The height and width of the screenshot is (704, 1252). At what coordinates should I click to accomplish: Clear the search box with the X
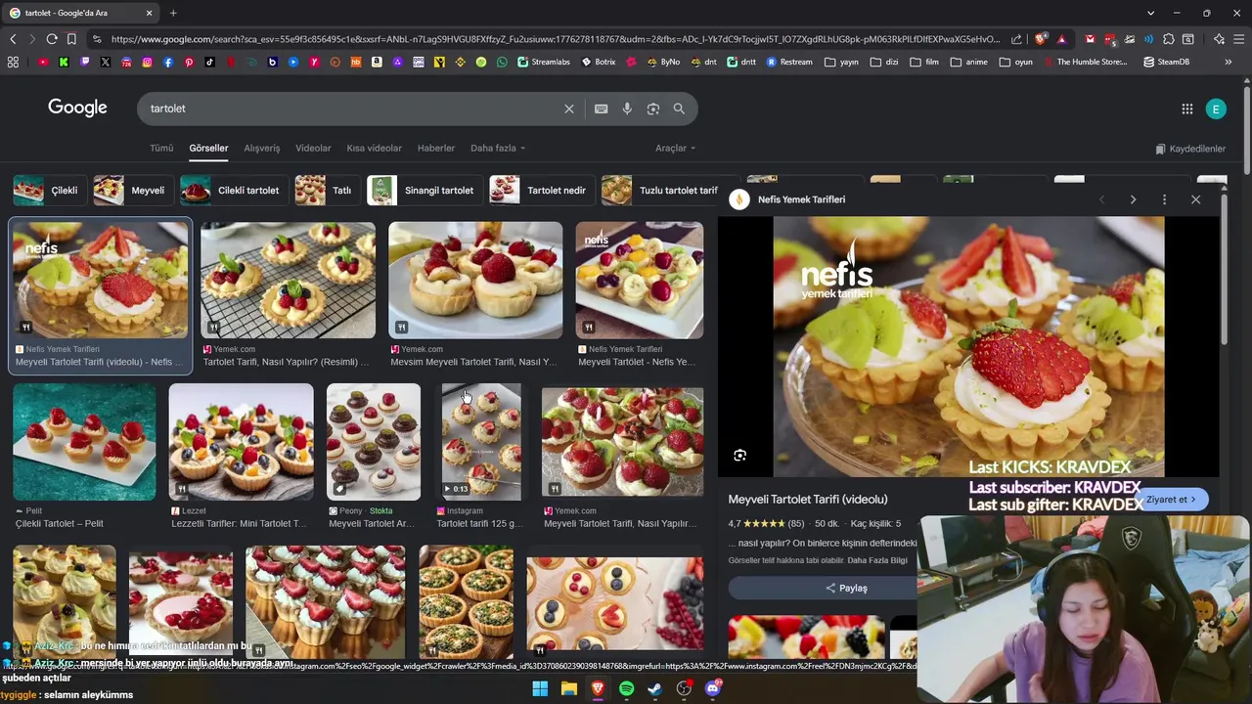569,109
